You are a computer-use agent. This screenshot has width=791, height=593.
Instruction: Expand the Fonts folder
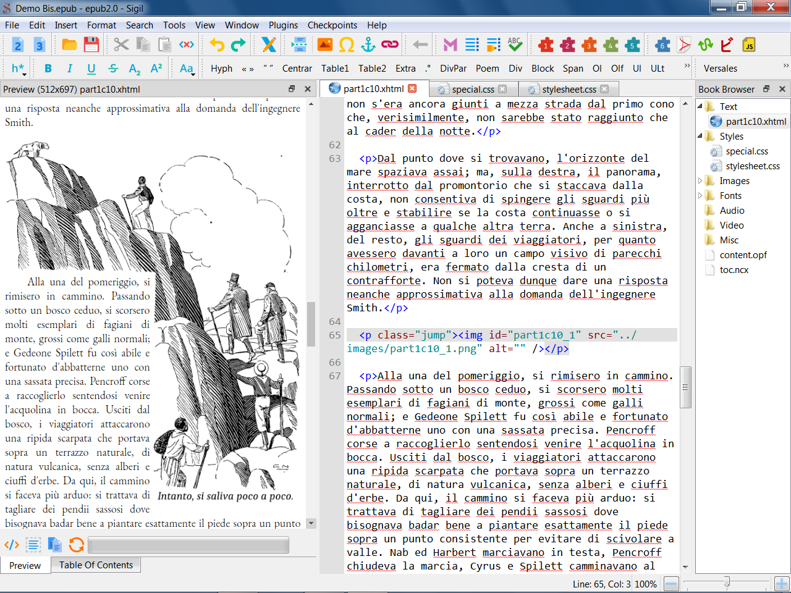pos(701,195)
